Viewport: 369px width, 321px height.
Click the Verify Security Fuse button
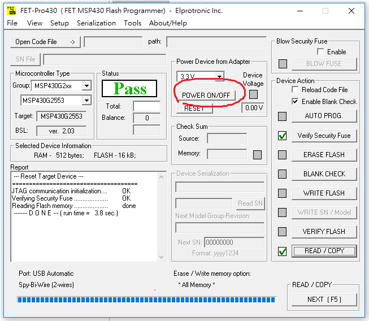tap(324, 136)
